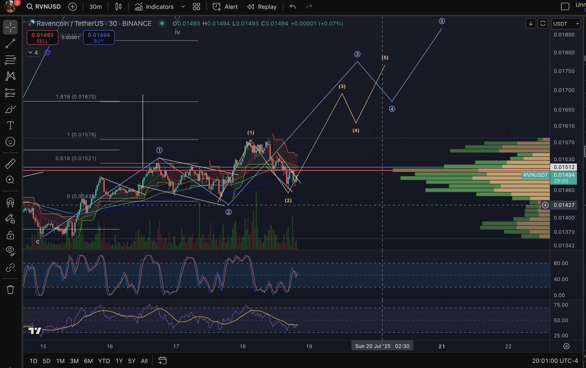Viewport: 586px width, 368px height.
Task: Toggle stay in drawing mode
Action: (10, 218)
